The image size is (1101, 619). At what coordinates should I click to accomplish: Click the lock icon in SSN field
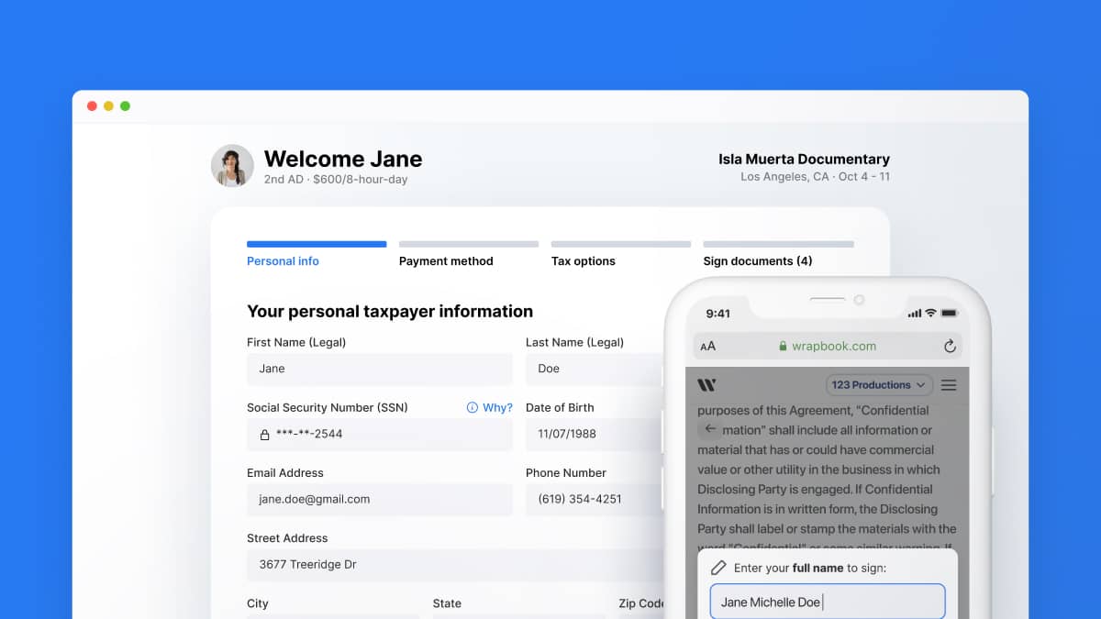[265, 435]
